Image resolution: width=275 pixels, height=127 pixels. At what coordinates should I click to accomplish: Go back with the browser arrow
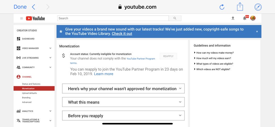click(34, 7)
